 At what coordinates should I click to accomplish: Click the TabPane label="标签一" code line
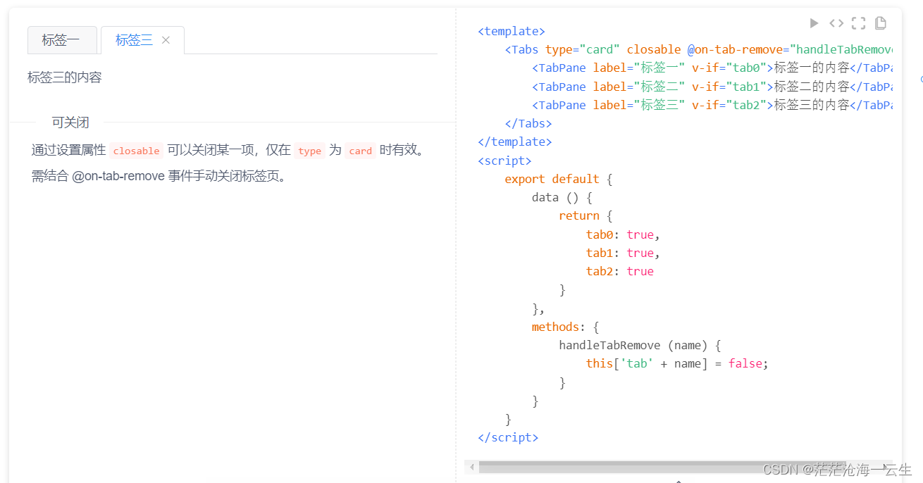click(712, 68)
